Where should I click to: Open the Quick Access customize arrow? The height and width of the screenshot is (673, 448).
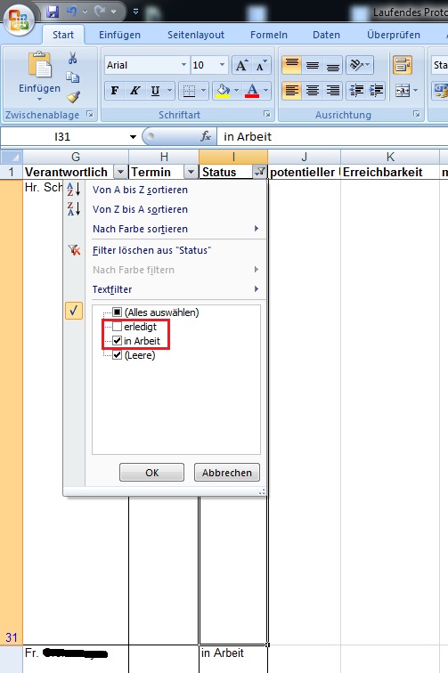(x=135, y=12)
